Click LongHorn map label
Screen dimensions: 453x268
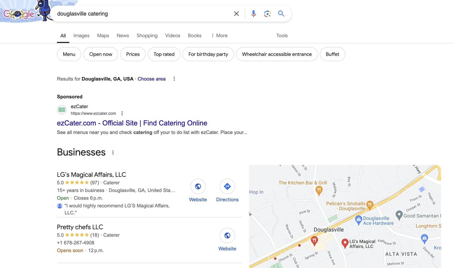pyautogui.click(x=428, y=226)
